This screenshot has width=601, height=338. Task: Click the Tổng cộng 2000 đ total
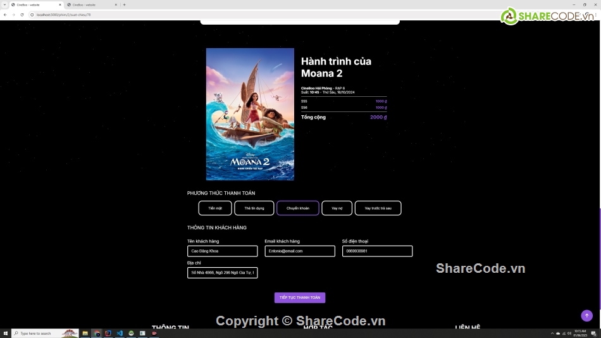click(344, 117)
